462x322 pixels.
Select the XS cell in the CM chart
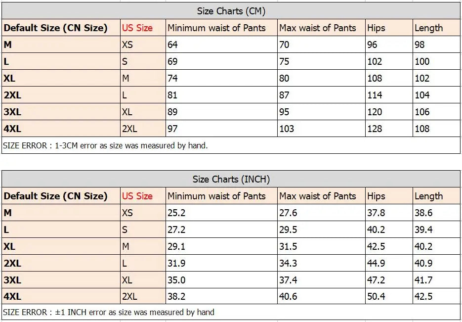[127, 45]
